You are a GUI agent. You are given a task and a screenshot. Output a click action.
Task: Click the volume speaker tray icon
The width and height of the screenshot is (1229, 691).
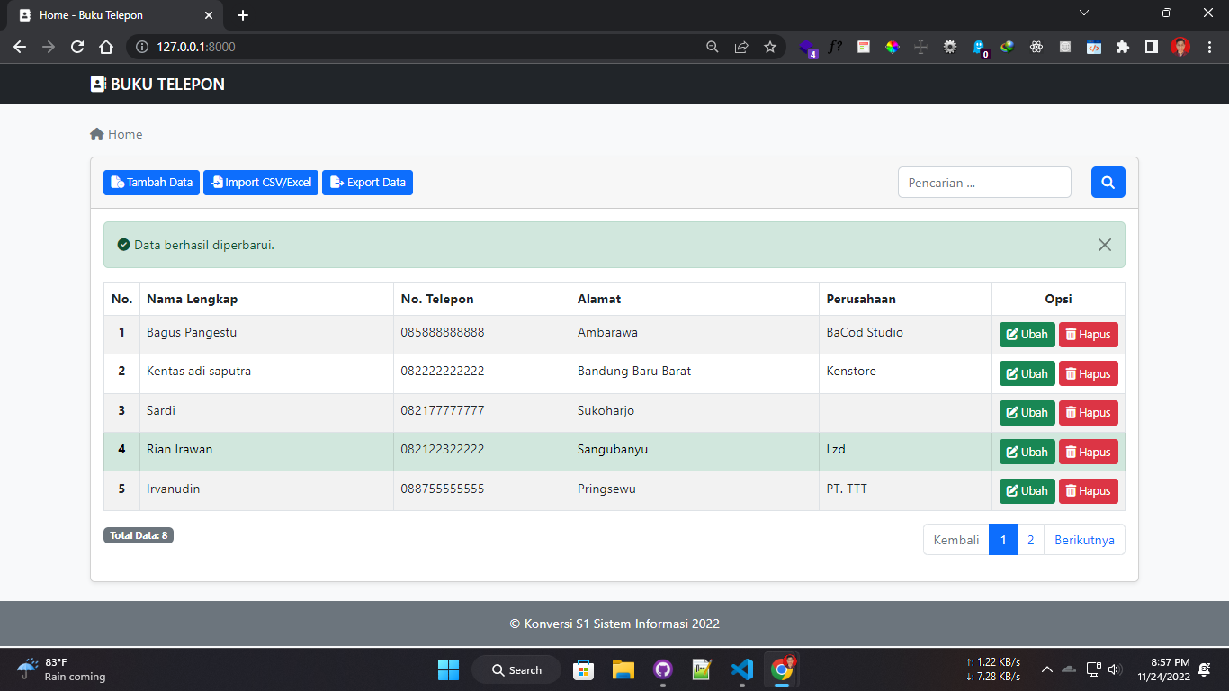click(x=1116, y=669)
